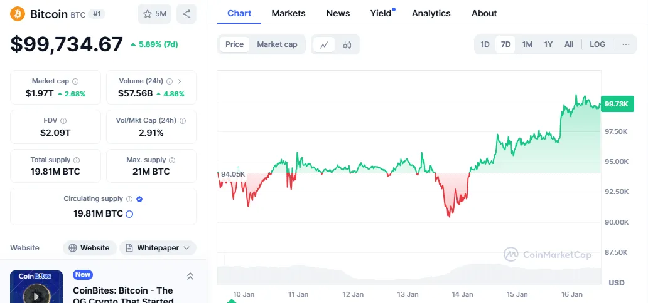Click the FDV info icon
Screen dimensions: 648x303
(x=63, y=121)
